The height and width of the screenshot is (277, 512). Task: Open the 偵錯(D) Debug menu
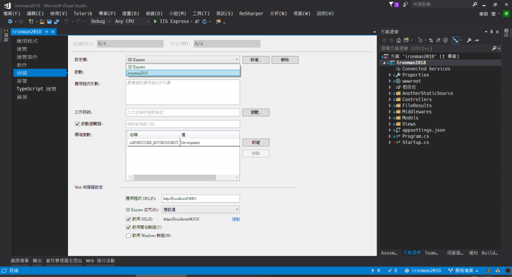154,13
